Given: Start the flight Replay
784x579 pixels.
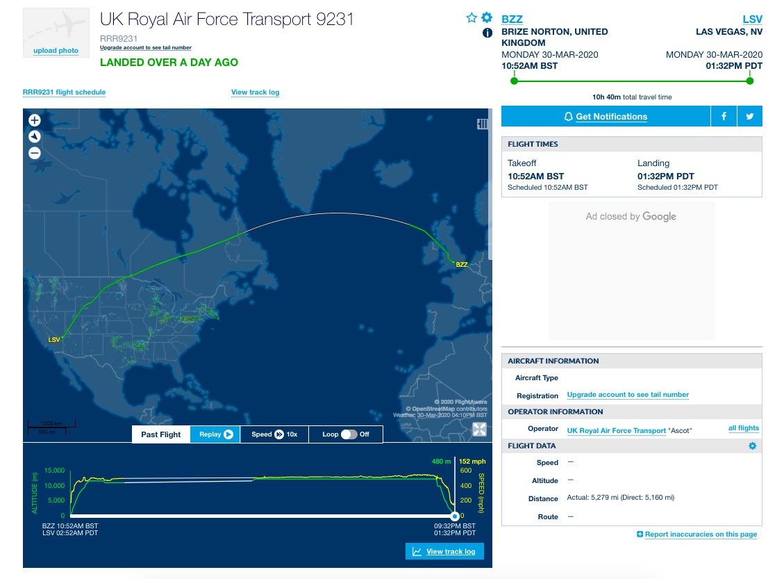Looking at the screenshot, I should (x=215, y=434).
